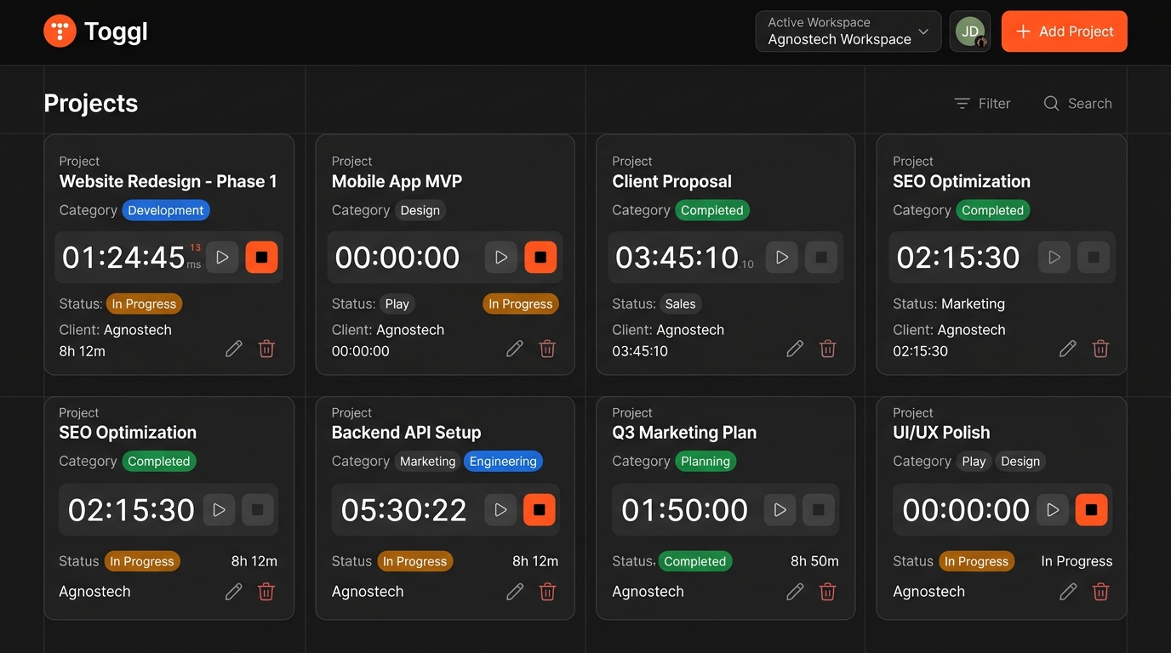Click the "Client Proposal" project title

672,181
